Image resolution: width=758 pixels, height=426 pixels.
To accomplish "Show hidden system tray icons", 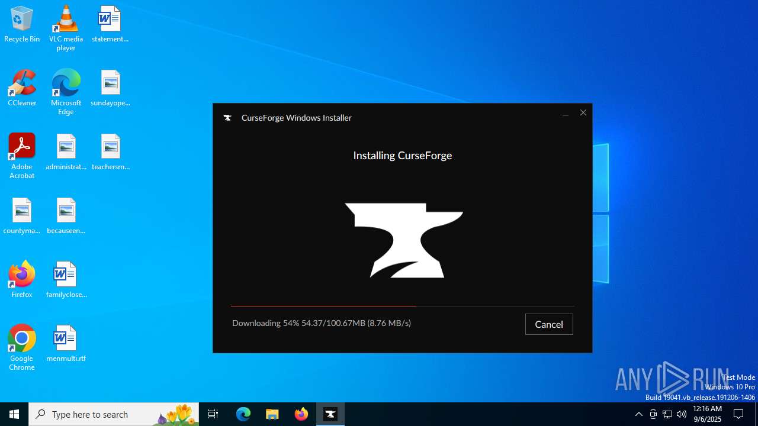I will [638, 414].
